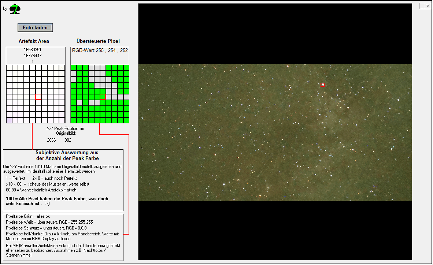Click the 'X-Y Peak-Position im Originalbild:' label
Viewport: 433px width, 265px height.
click(66, 131)
